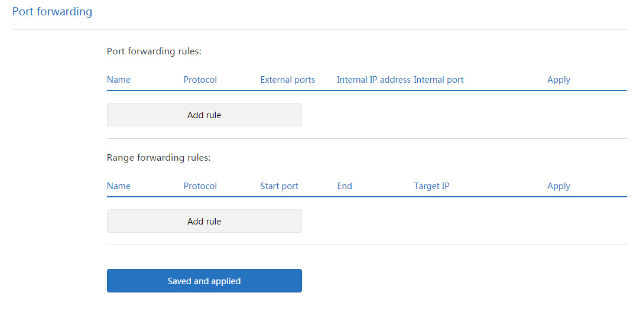Viewport: 643px width, 309px height.
Task: Click the Apply header in range forwarding table
Action: [558, 187]
